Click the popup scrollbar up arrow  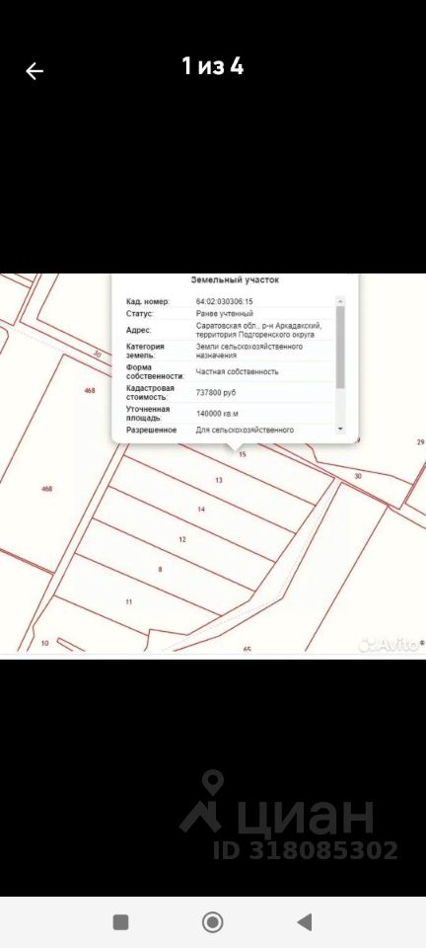click(340, 301)
